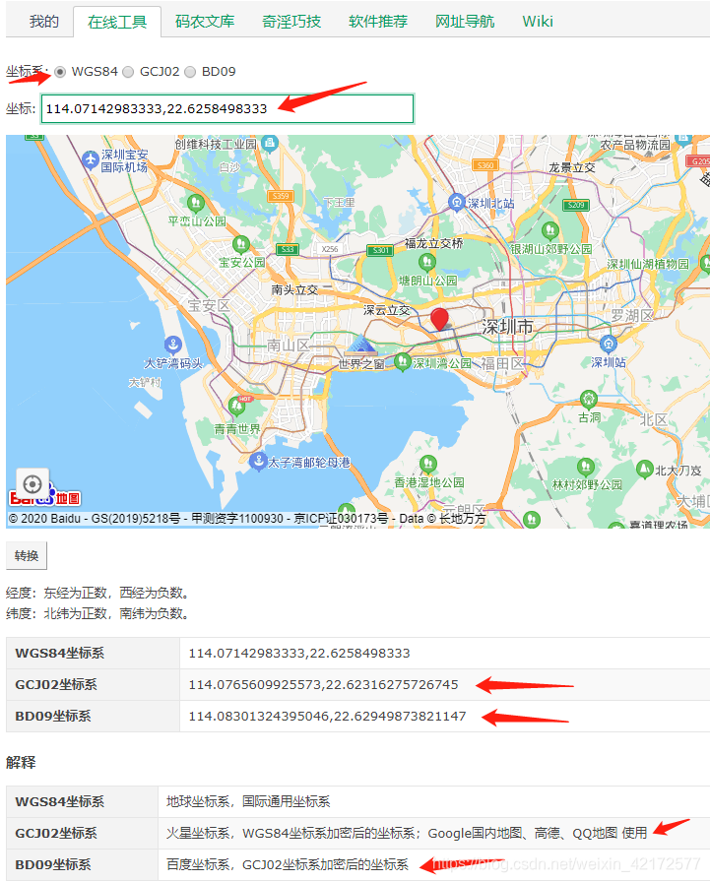Viewport: 710px width, 882px height.
Task: Click the 福龙立交桥 map label
Action: (x=433, y=243)
